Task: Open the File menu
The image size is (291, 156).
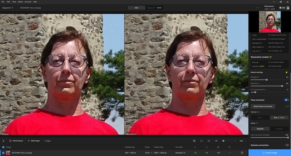Action: pyautogui.click(x=3, y=2)
